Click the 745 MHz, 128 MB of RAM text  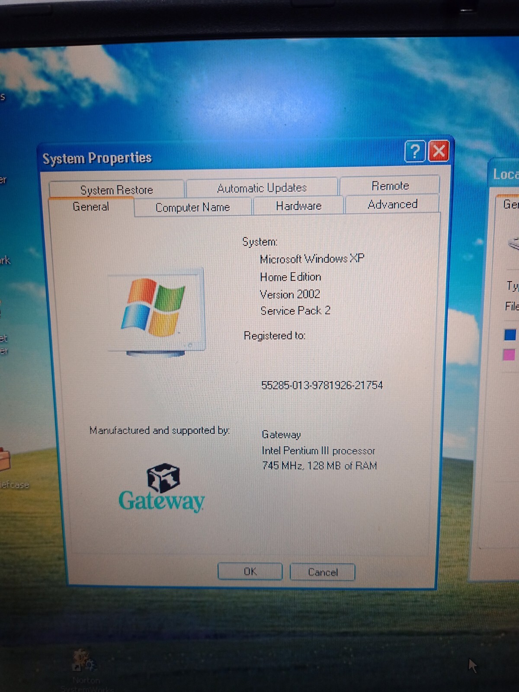tap(319, 466)
